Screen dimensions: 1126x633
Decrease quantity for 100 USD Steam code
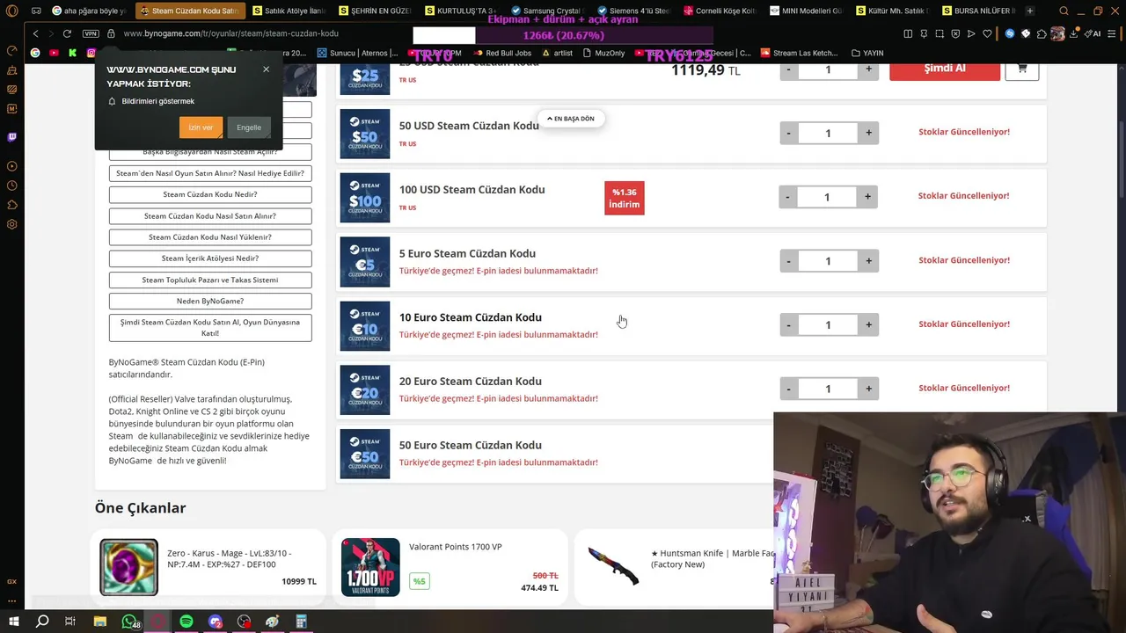787,197
